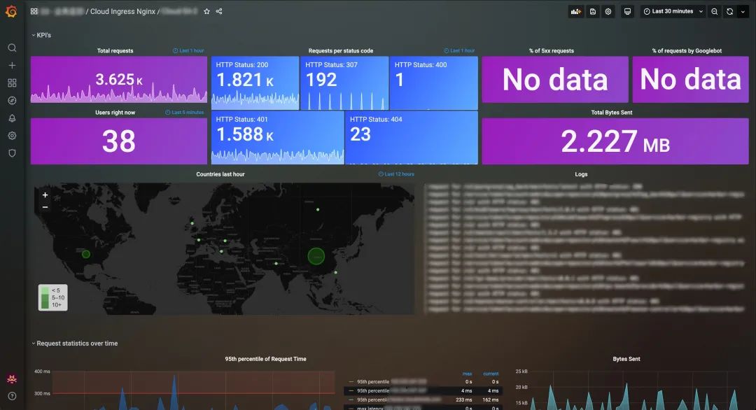Zoom out on the Countries map
The width and height of the screenshot is (756, 410).
pos(45,207)
